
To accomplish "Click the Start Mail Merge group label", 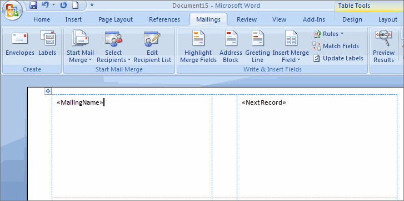I will pos(119,69).
